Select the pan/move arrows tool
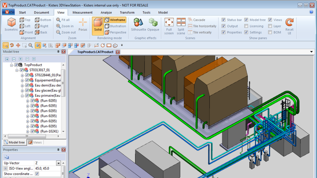Screen dimensions: 317x178 pos(18,45)
